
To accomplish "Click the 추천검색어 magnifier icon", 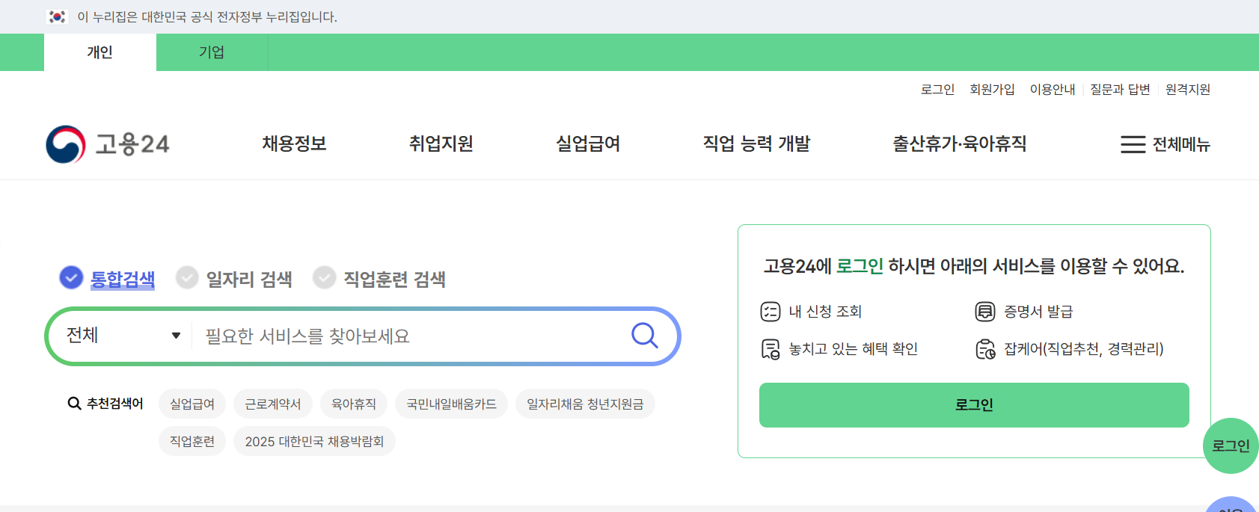I will coord(74,404).
